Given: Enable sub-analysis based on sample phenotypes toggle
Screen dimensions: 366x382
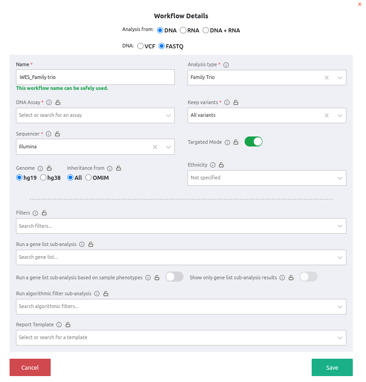Looking at the screenshot, I should click(174, 277).
